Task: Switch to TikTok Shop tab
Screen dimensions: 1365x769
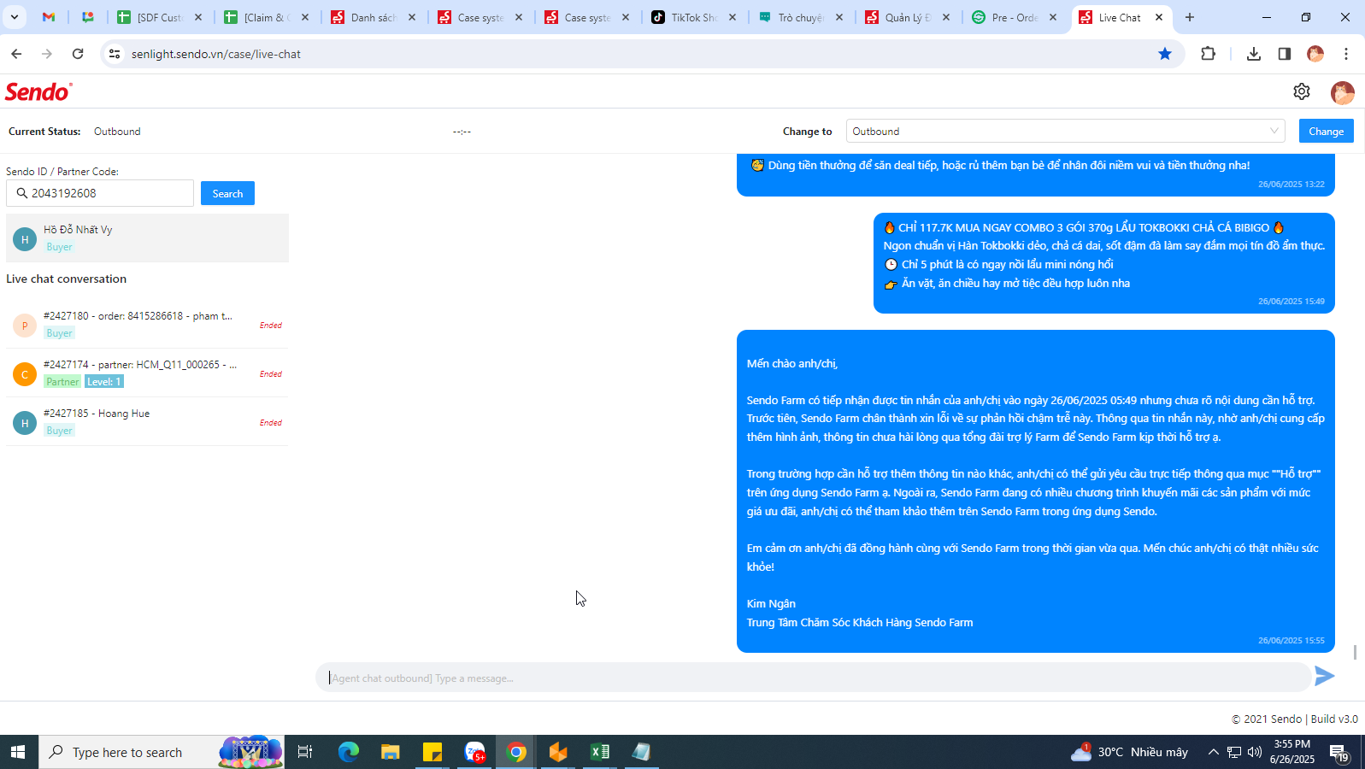Action: click(x=695, y=17)
